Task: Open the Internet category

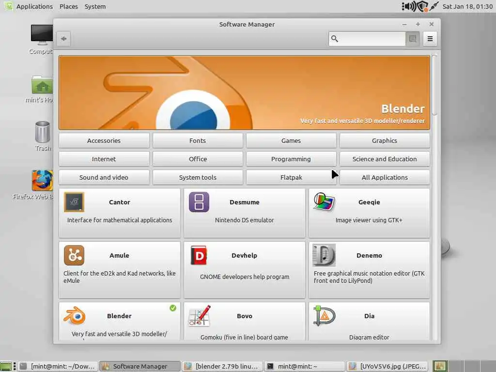Action: click(104, 159)
